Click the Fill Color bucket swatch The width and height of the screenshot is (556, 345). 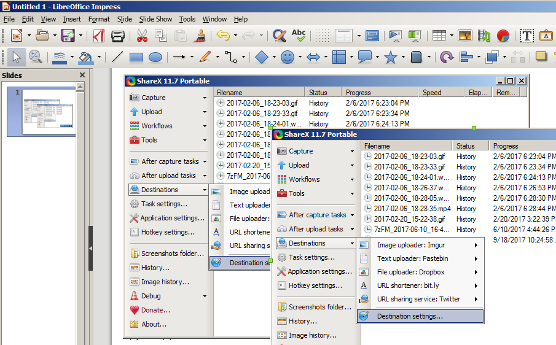click(x=86, y=58)
